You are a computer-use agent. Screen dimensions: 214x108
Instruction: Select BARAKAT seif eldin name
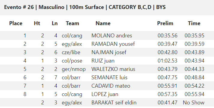pos(114,103)
